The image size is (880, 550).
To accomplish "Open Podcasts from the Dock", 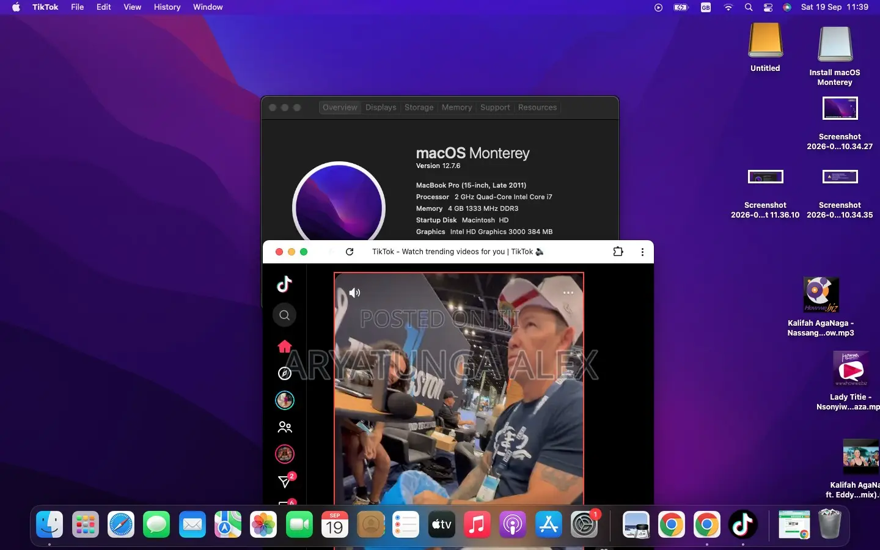I will (513, 524).
